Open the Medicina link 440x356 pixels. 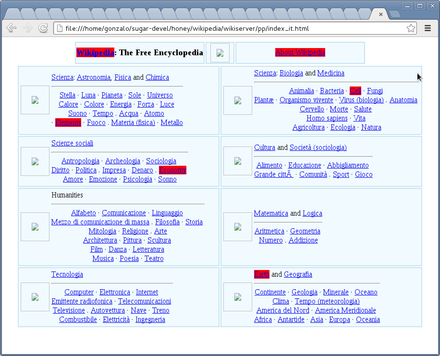[331, 73]
